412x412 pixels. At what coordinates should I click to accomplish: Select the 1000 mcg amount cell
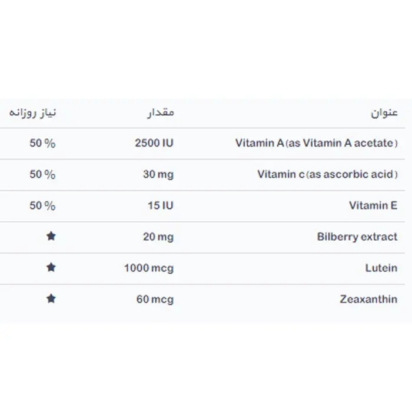click(x=149, y=268)
